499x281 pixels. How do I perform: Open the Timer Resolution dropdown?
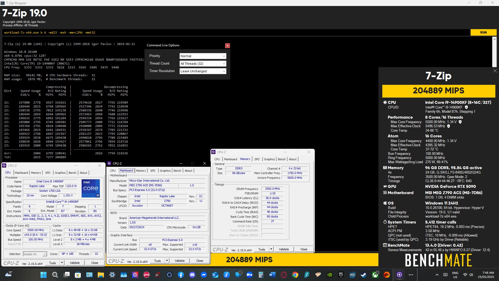point(203,71)
